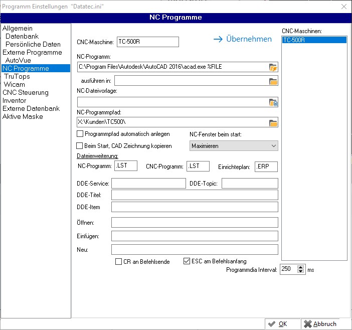Open AutoVue settings
This screenshot has width=352, height=330.
[18, 60]
